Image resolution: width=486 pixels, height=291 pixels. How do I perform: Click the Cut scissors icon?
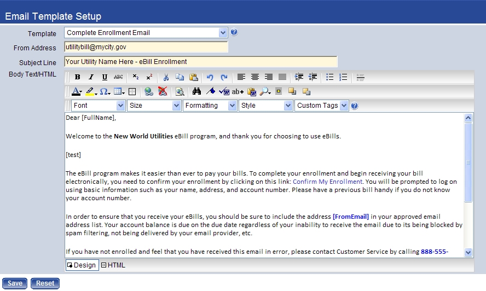166,77
